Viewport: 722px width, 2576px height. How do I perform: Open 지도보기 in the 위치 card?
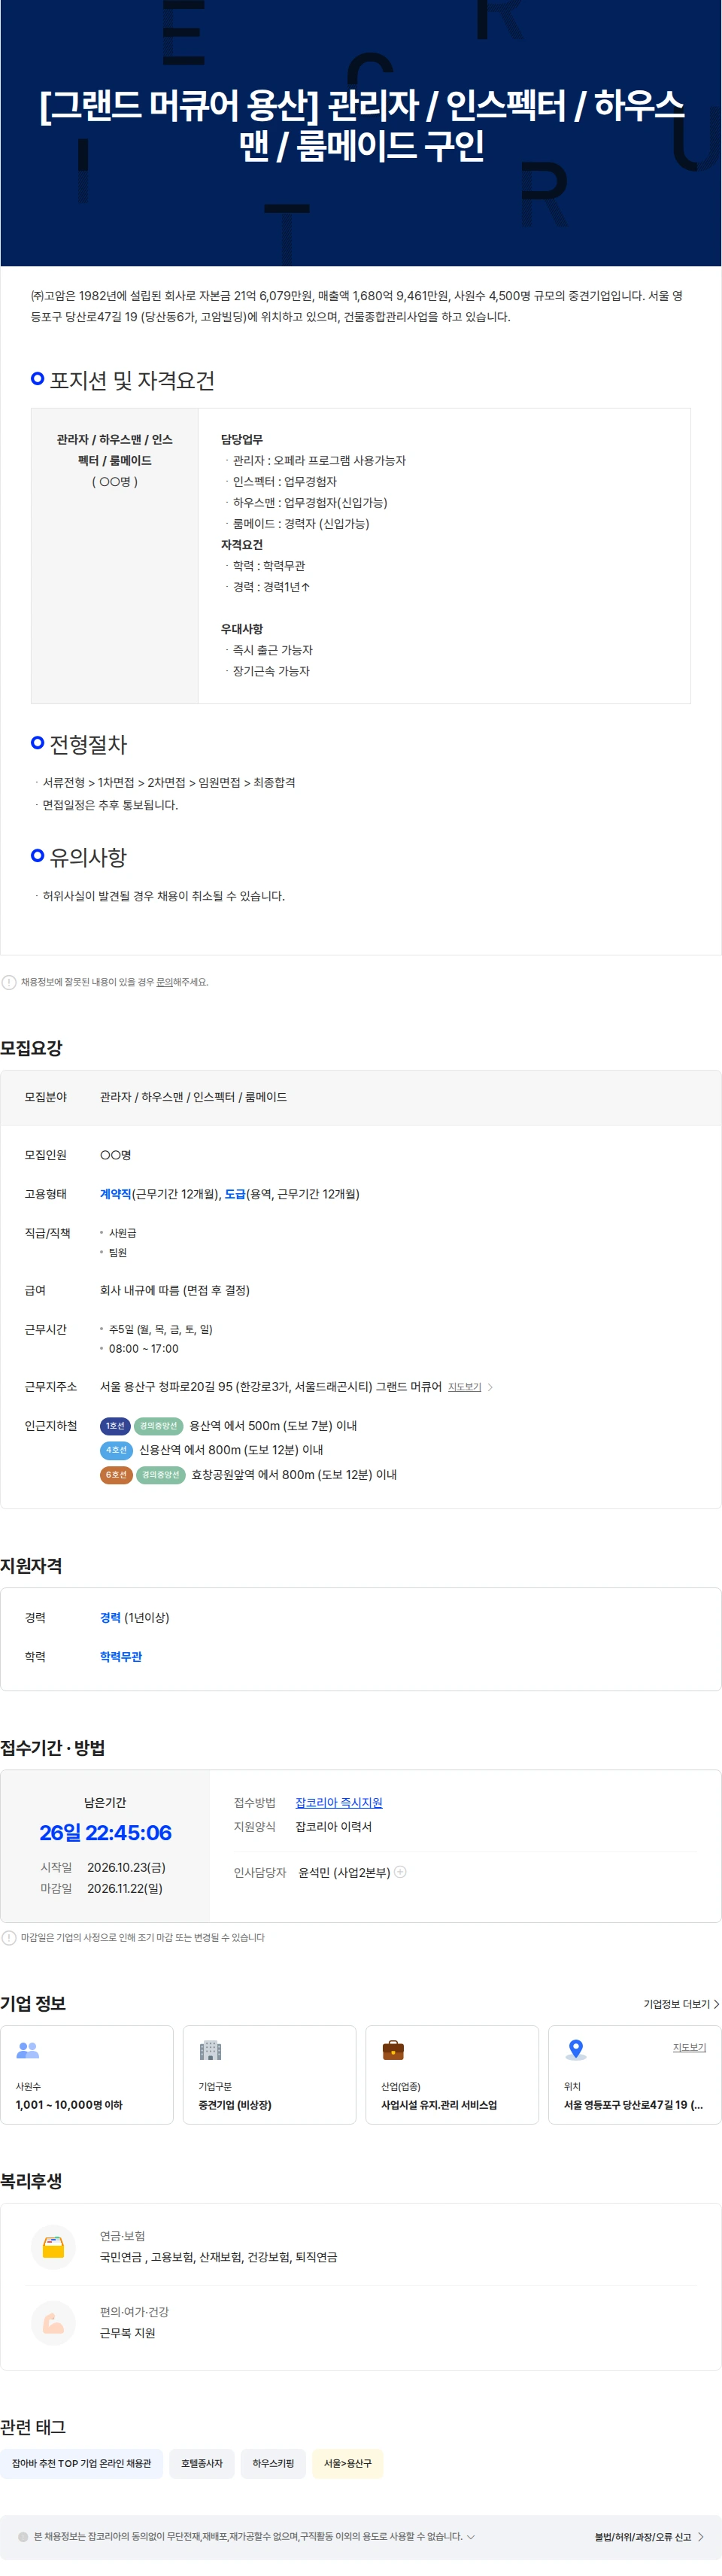689,2047
